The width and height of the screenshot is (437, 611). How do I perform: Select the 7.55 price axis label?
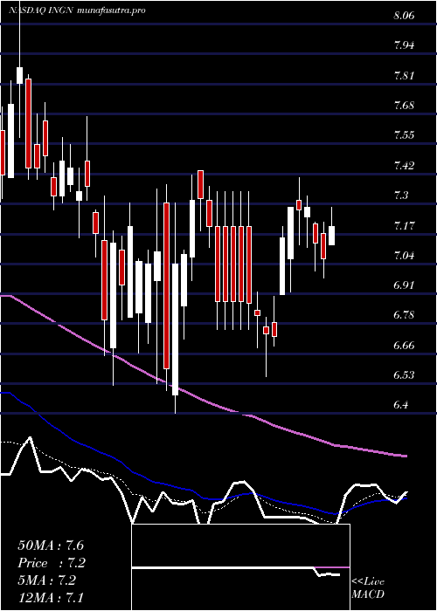(404, 135)
